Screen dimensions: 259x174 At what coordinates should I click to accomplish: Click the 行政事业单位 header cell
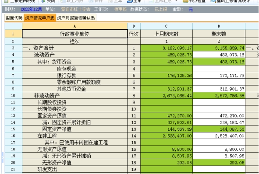click(x=75, y=34)
